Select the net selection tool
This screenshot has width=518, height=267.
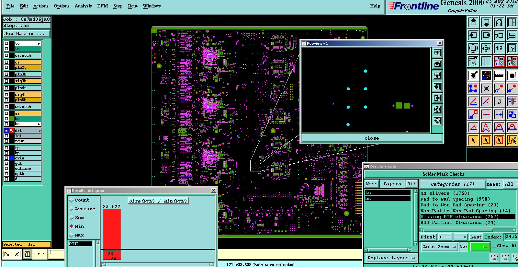click(512, 140)
